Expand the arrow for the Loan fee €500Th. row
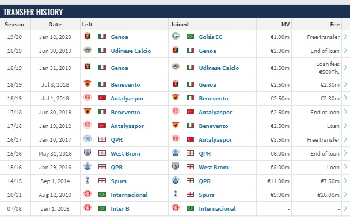Viewport: 350px width, 217px height. pyautogui.click(x=345, y=67)
